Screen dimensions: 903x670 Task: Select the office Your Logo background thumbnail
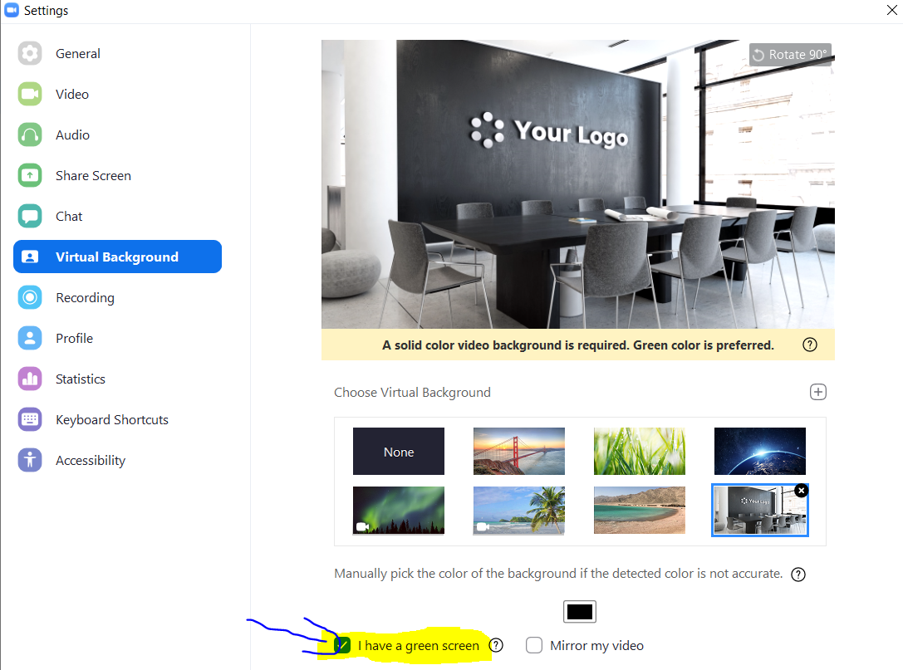click(759, 510)
